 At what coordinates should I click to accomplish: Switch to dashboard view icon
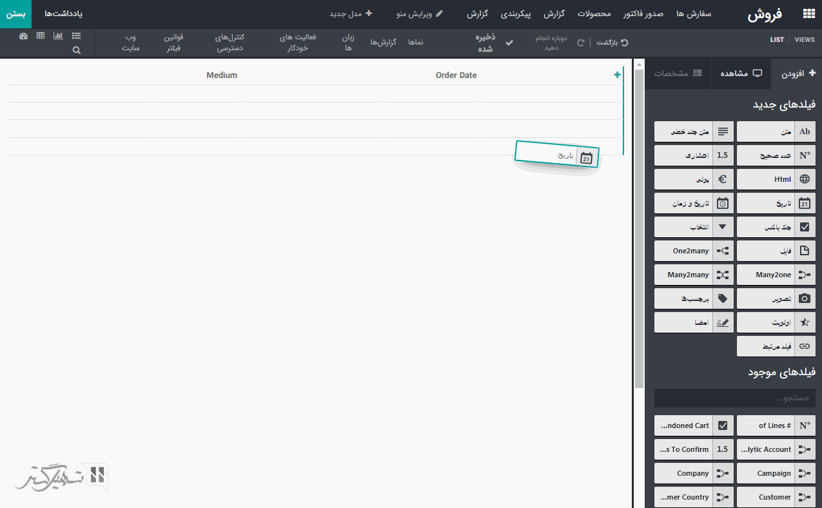(24, 36)
